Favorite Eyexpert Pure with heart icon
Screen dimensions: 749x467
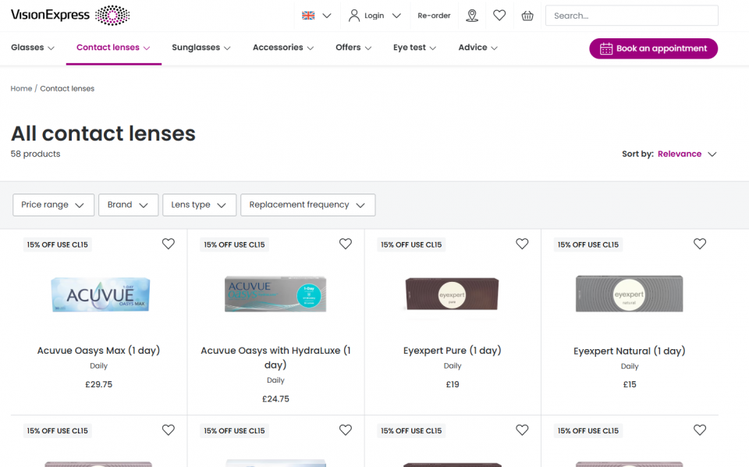pos(522,244)
